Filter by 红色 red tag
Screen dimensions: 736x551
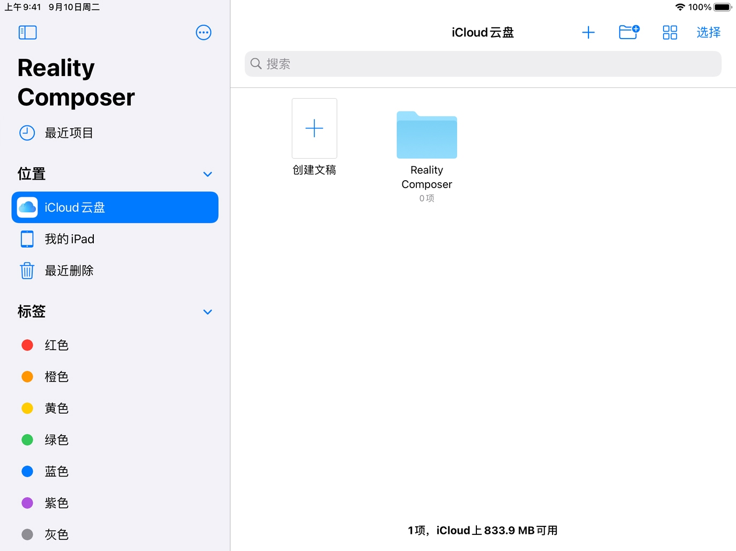point(115,345)
